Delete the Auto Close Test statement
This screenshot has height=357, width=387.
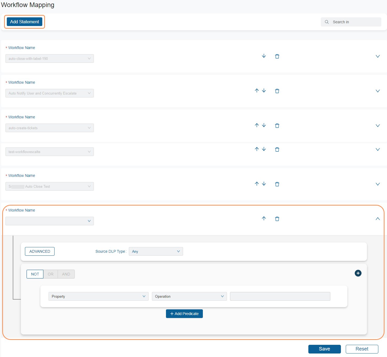point(277,184)
